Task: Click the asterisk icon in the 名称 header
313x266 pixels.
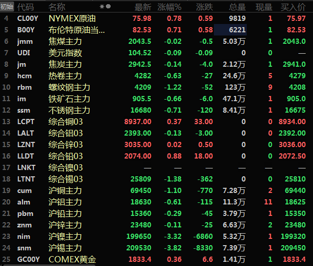Action: point(102,7)
